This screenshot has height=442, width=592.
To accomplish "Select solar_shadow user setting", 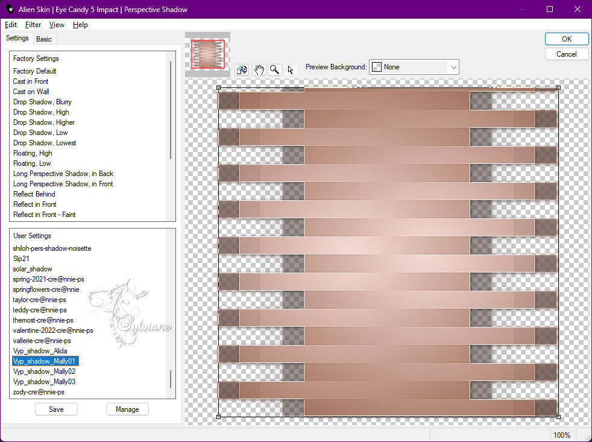I will (x=33, y=268).
